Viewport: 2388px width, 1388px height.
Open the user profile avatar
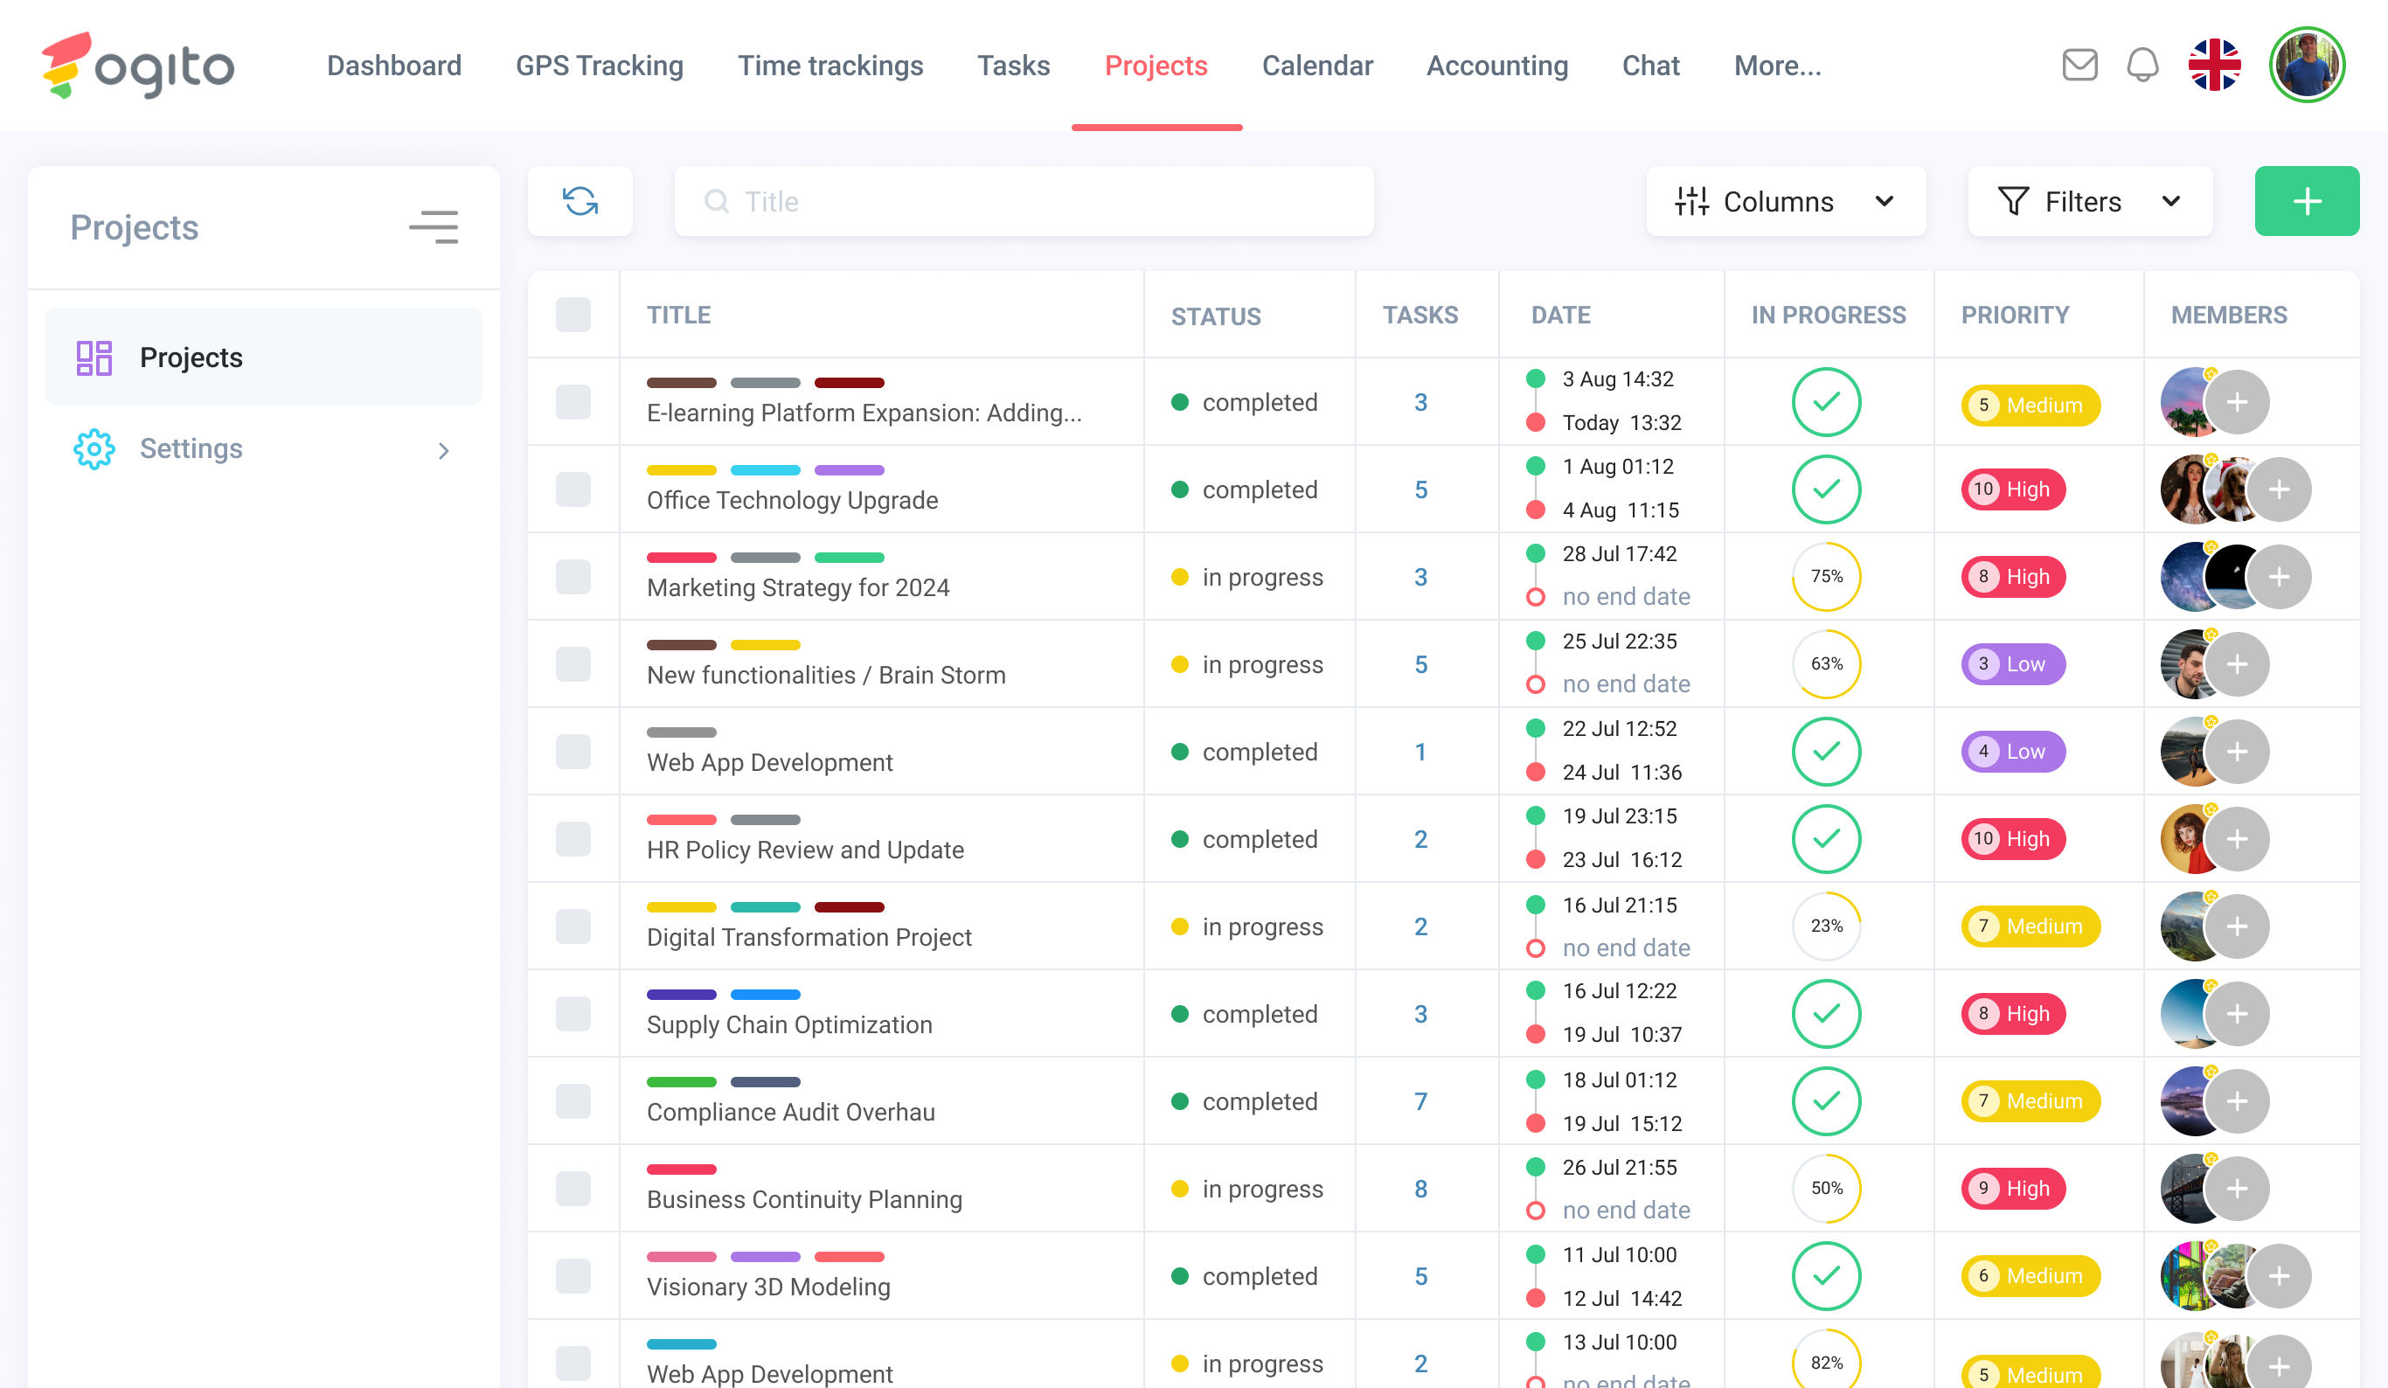pos(2306,66)
